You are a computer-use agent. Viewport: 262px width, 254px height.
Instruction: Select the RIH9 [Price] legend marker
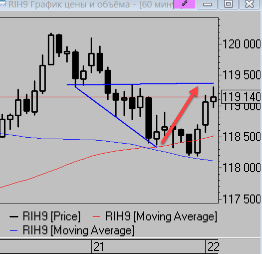point(14,217)
